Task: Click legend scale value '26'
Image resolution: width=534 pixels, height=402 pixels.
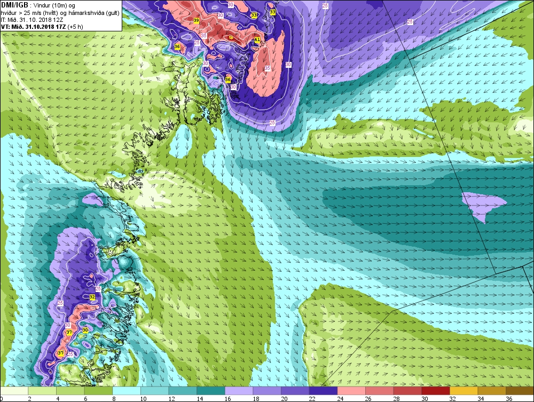Action: click(368, 399)
